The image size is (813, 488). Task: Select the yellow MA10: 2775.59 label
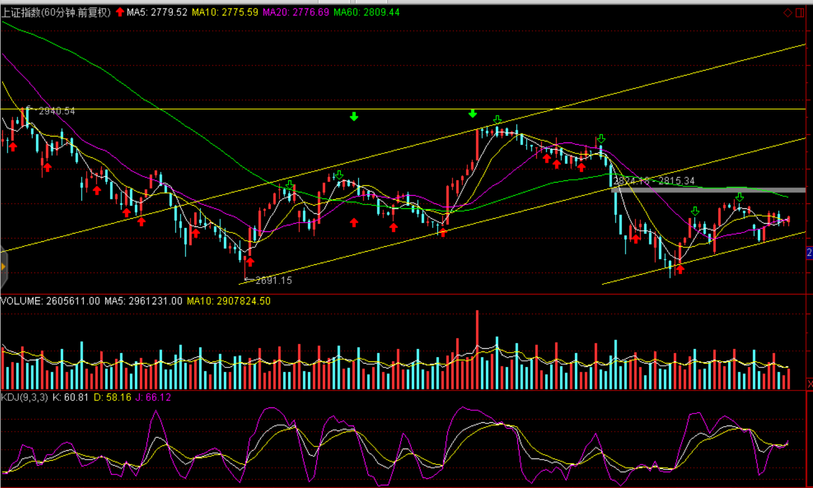225,12
